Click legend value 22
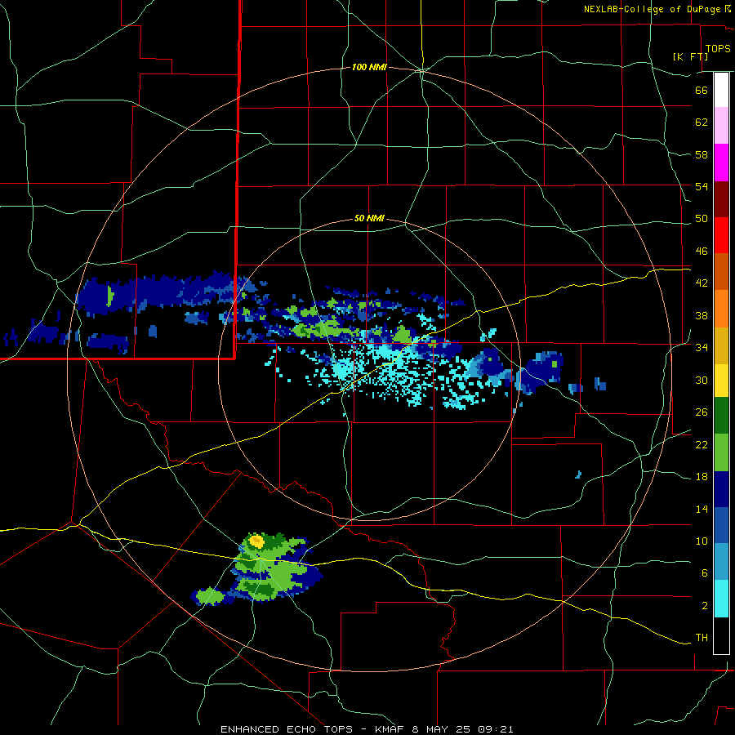Viewport: 735px width, 735px height. pyautogui.click(x=702, y=444)
